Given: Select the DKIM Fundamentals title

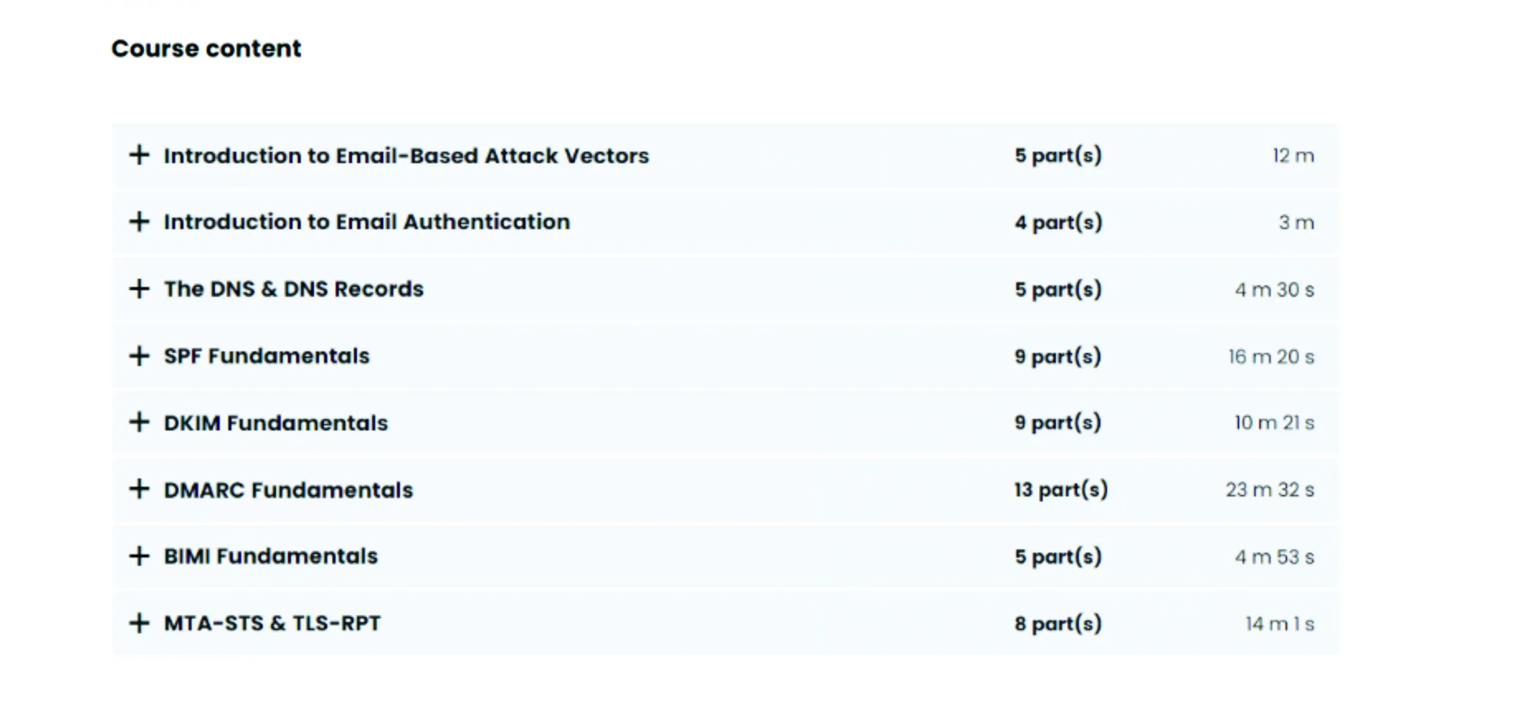Looking at the screenshot, I should pyautogui.click(x=276, y=423).
